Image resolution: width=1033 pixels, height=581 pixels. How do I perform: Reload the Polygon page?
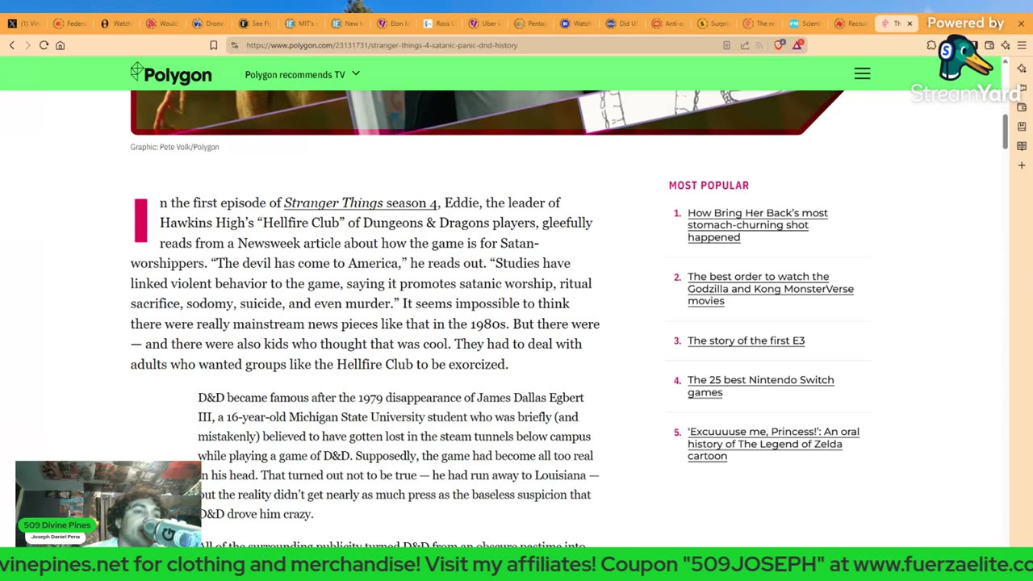(44, 45)
